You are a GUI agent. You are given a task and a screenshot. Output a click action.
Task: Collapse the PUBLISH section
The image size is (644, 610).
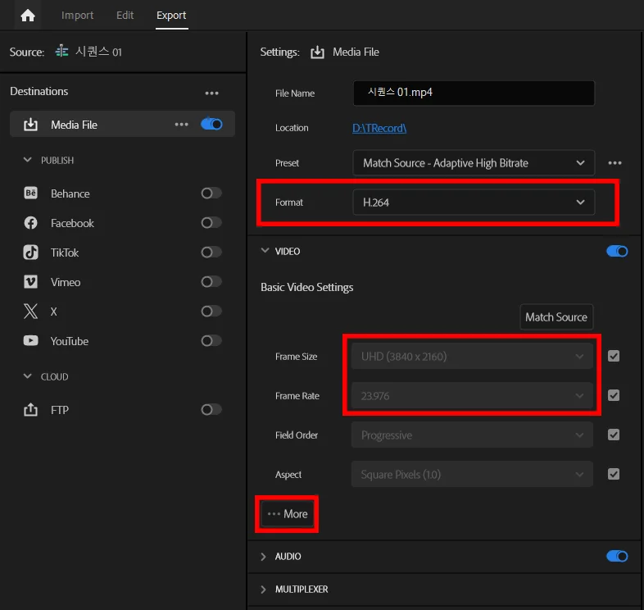(x=28, y=160)
